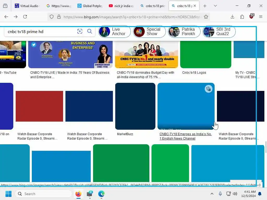Image resolution: width=267 pixels, height=200 pixels.
Task: Open the Cnbc tv18 Logos green thumbnail
Action: [x=206, y=54]
